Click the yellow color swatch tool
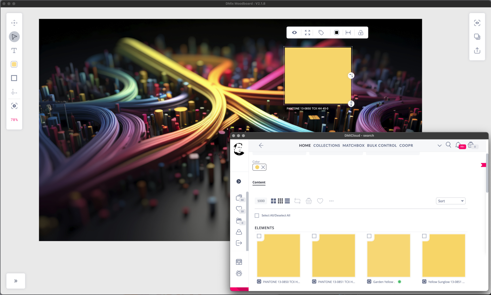Image resolution: width=491 pixels, height=295 pixels. (x=14, y=64)
